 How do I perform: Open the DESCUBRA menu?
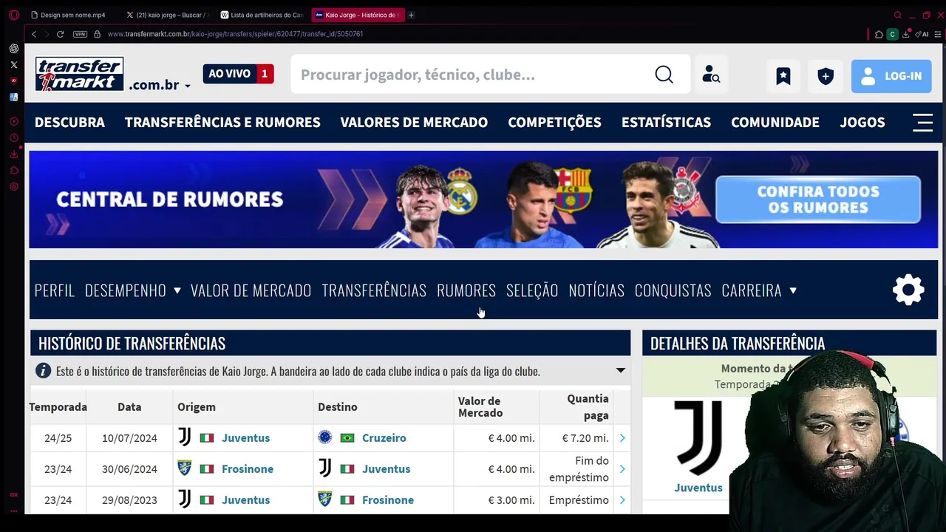(69, 123)
